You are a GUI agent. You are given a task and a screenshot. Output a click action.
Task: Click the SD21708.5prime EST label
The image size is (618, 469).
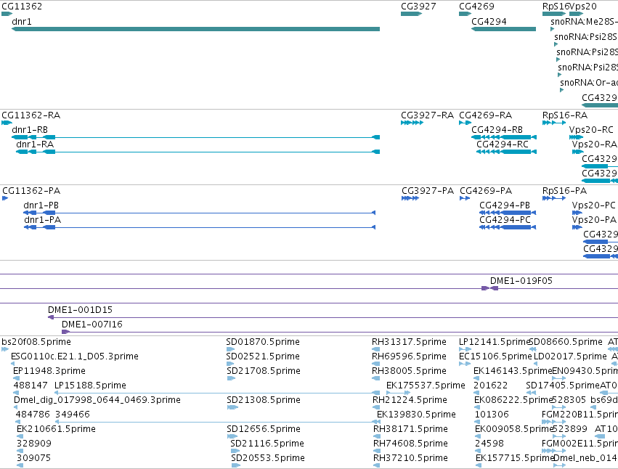click(x=264, y=371)
